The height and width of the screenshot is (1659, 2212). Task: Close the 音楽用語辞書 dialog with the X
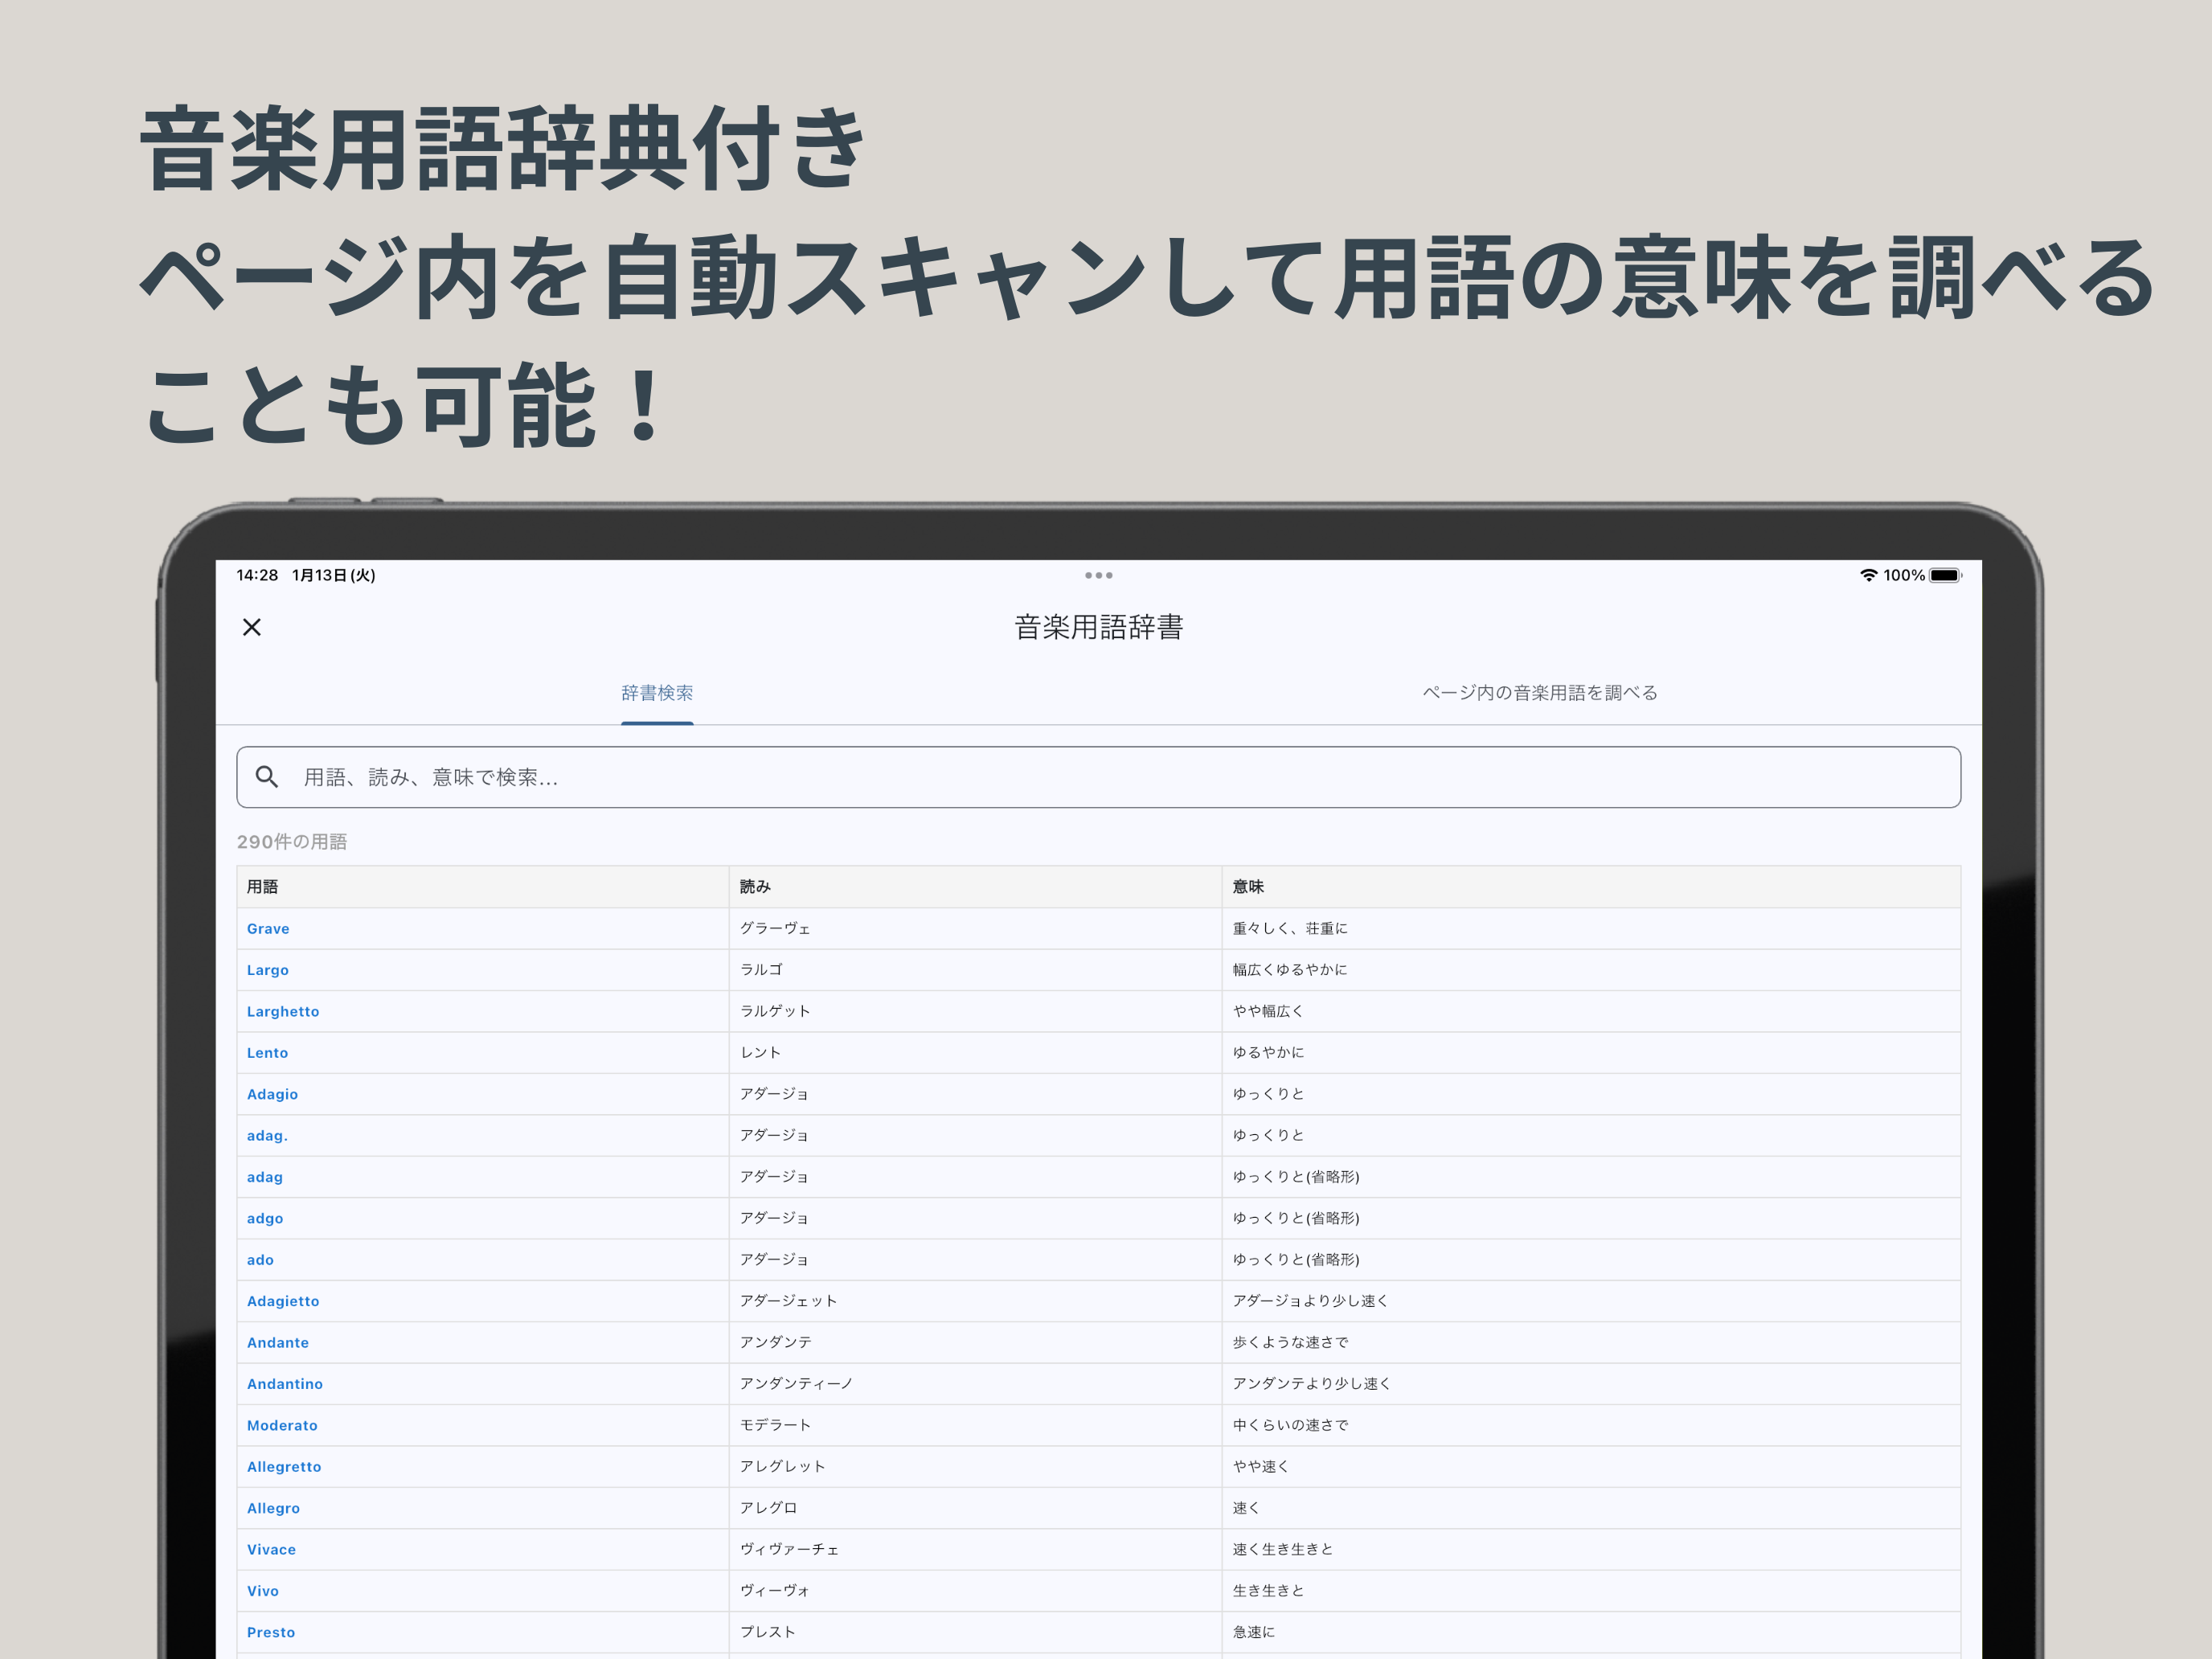click(x=252, y=627)
